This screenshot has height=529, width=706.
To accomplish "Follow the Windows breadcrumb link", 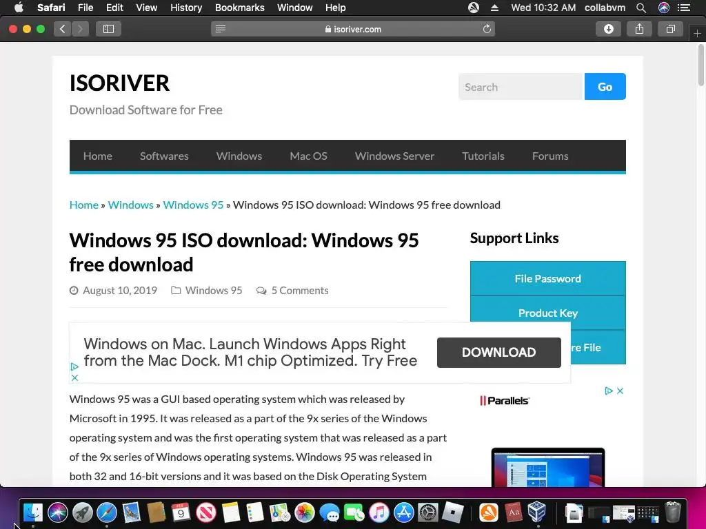I will (130, 205).
